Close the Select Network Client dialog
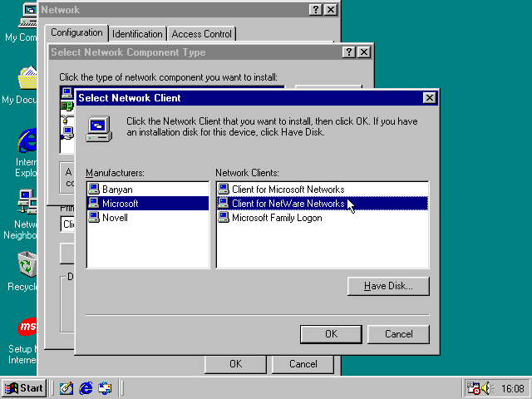Viewport: 532px width, 399px height. pyautogui.click(x=429, y=98)
